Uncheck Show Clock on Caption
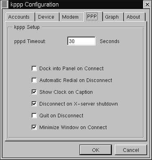This screenshot has height=160, width=152. pos(34,92)
